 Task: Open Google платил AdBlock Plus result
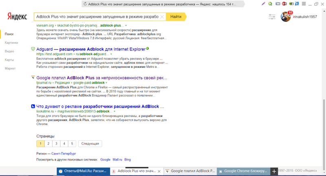(x=101, y=78)
